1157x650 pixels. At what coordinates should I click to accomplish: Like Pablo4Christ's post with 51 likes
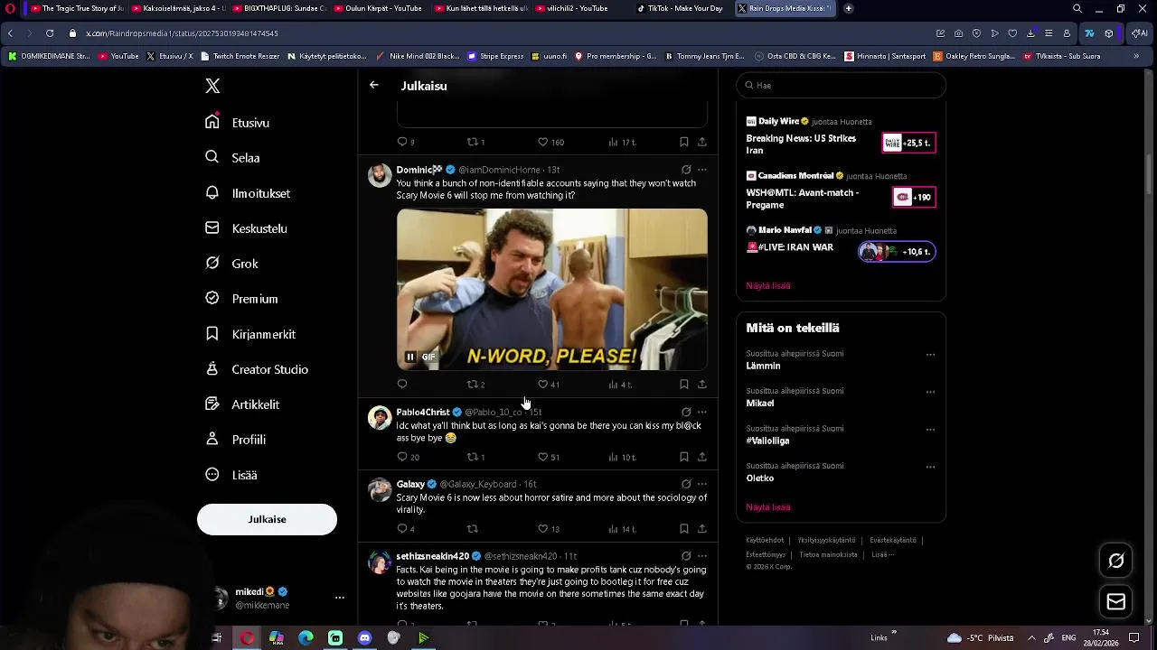point(549,457)
